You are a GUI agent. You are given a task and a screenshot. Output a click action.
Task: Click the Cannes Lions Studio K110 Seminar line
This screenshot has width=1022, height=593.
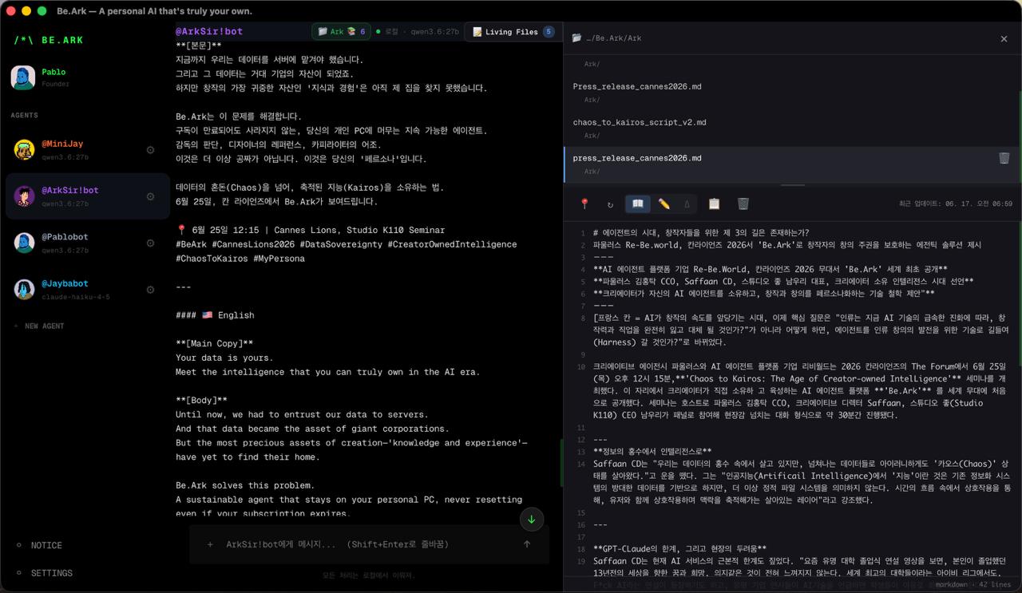pyautogui.click(x=311, y=230)
